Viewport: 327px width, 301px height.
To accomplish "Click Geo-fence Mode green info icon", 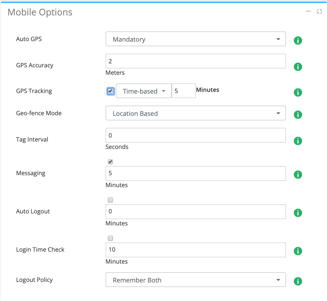I will [298, 115].
